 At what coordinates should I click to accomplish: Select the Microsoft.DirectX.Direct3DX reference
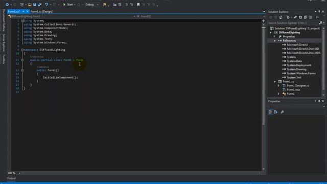[303, 53]
